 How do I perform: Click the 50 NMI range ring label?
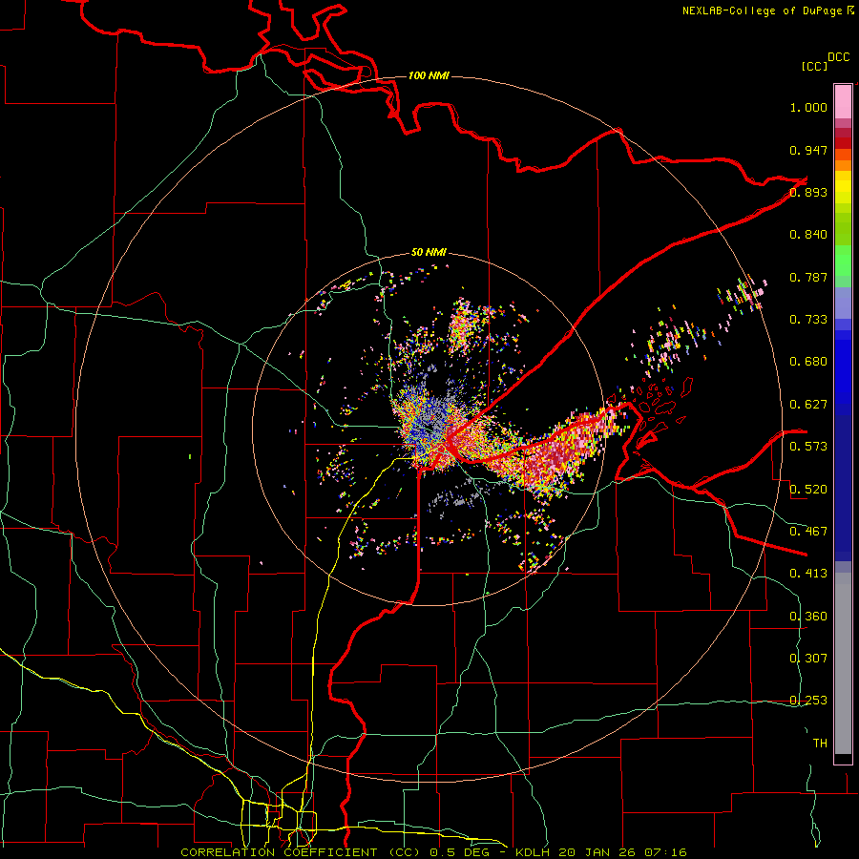(429, 252)
